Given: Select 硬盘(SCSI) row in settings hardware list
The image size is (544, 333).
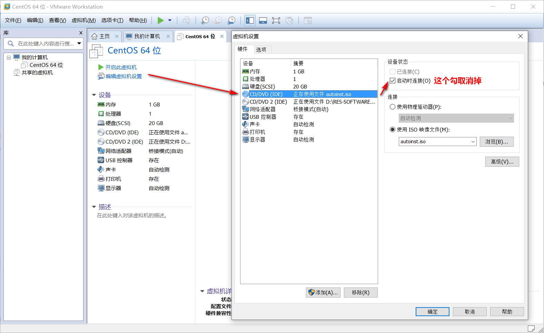Looking at the screenshot, I should point(309,86).
